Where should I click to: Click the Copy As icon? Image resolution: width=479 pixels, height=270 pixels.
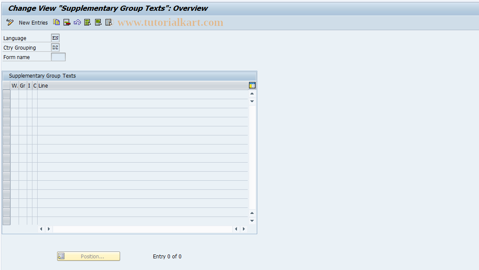click(57, 22)
